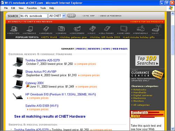This screenshot has width=175, height=131.
Task: Open the Handhelds clearance category
Action: tap(139, 93)
